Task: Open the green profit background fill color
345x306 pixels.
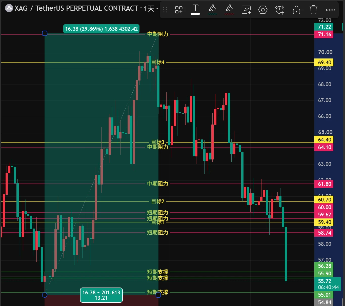Action: click(x=212, y=10)
